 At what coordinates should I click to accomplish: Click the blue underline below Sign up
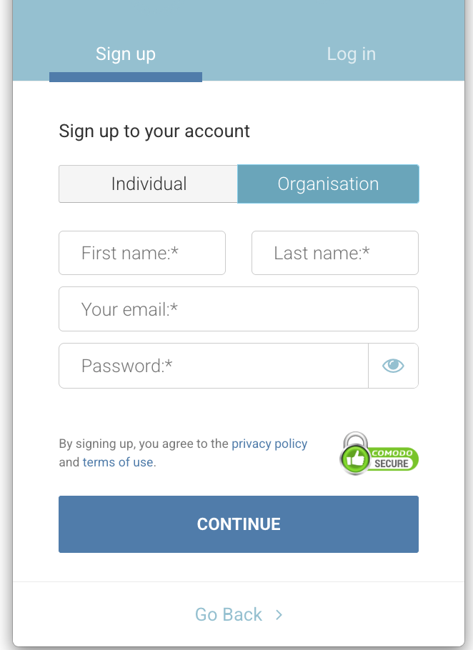126,77
